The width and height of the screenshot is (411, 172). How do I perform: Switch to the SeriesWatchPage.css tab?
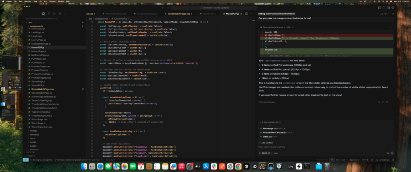tap(178, 14)
